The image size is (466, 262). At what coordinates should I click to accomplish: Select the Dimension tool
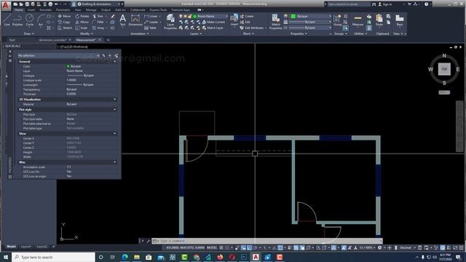click(135, 20)
